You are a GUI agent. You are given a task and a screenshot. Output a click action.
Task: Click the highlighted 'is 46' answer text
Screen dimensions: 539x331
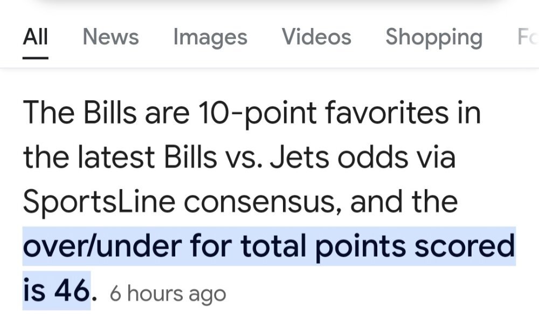[x=57, y=291]
